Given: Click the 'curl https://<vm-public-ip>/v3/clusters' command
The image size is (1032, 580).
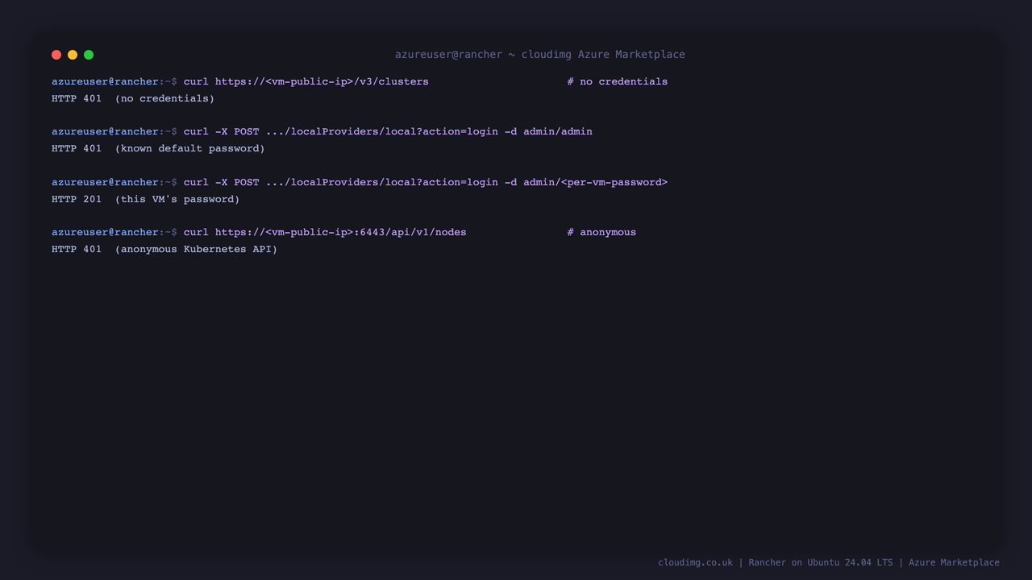Looking at the screenshot, I should (306, 81).
